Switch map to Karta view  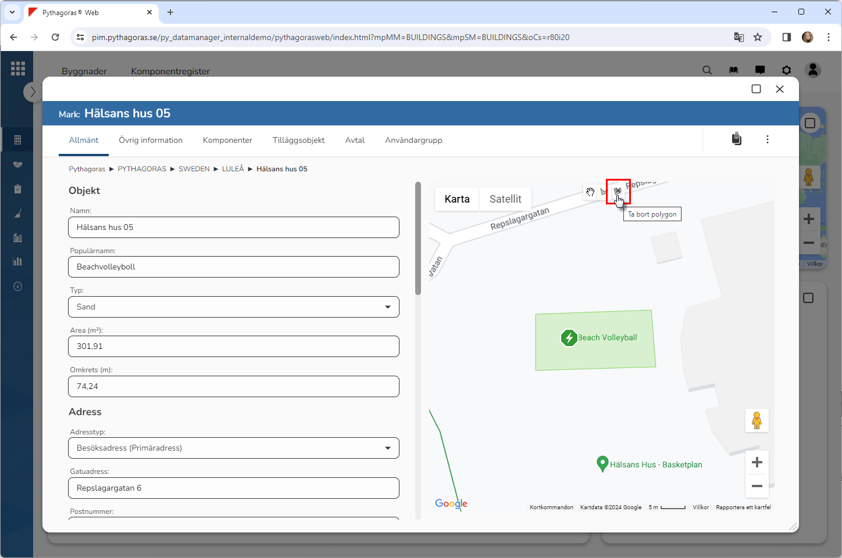pyautogui.click(x=457, y=199)
